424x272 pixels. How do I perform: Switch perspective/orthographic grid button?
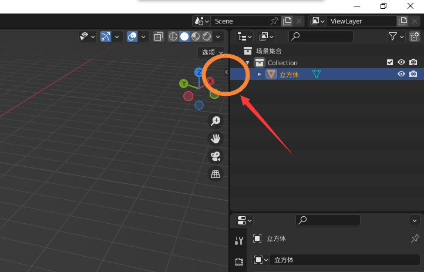(x=216, y=174)
